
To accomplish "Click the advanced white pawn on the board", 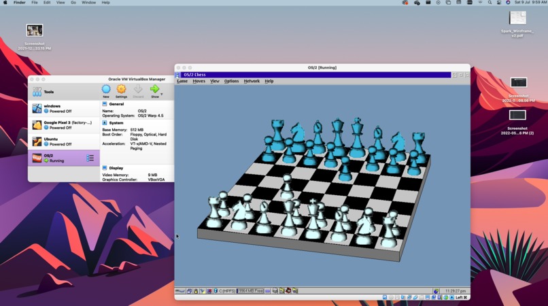I will [287, 187].
